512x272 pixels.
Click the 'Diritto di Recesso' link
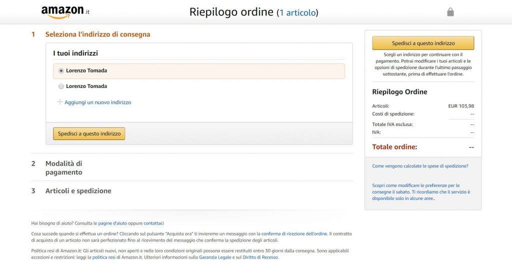click(x=259, y=257)
